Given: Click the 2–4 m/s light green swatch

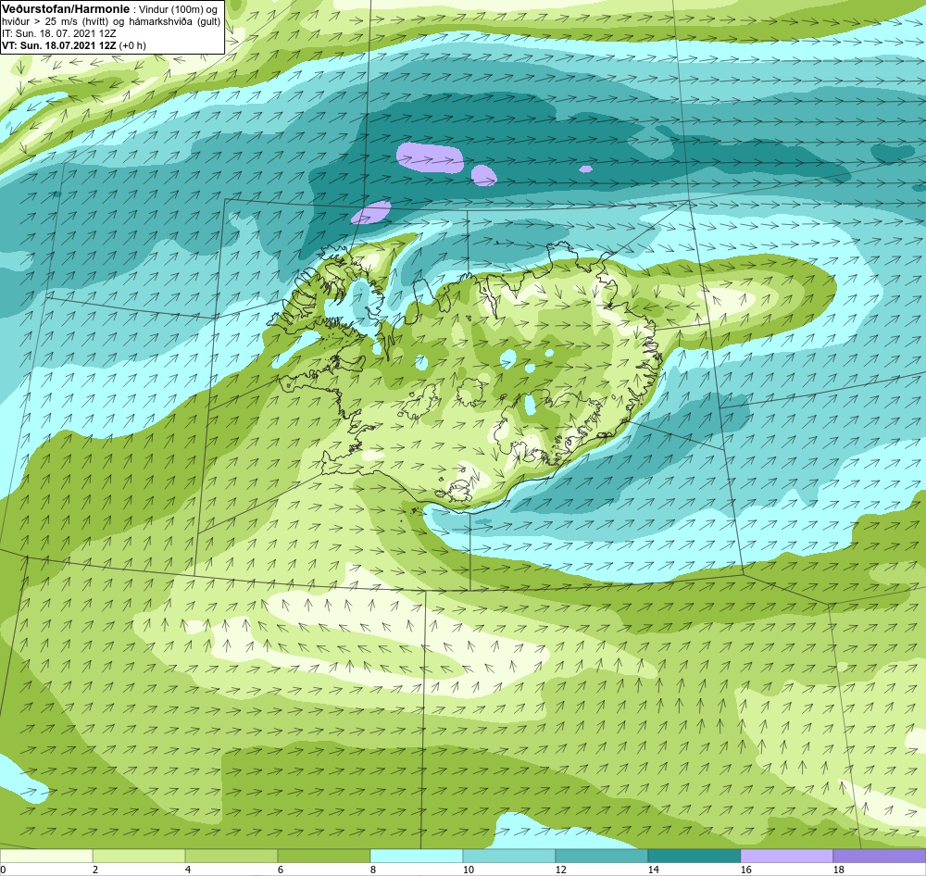Looking at the screenshot, I should point(139,856).
